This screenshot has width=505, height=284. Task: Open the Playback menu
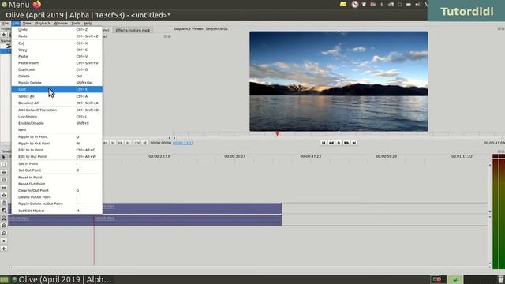point(42,24)
